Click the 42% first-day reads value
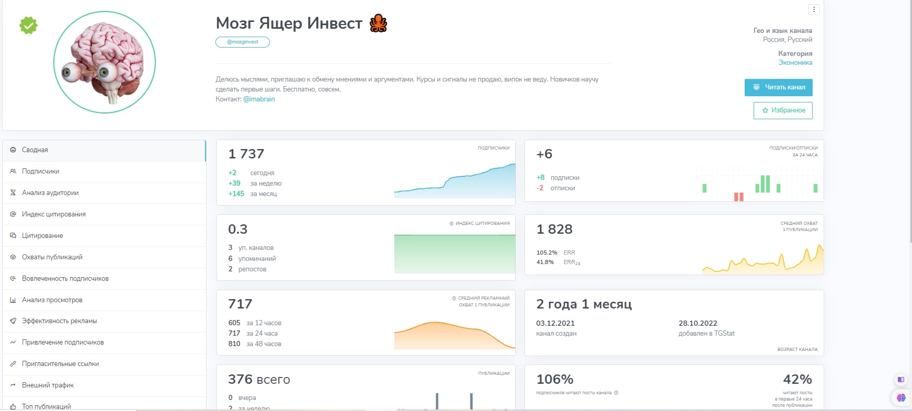Image resolution: width=912 pixels, height=411 pixels. tap(797, 380)
